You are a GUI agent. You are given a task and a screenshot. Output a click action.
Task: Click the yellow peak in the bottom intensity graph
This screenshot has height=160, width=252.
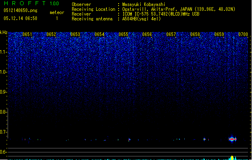point(232,158)
